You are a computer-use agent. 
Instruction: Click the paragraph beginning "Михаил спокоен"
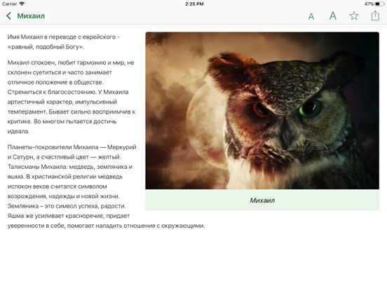(x=72, y=97)
